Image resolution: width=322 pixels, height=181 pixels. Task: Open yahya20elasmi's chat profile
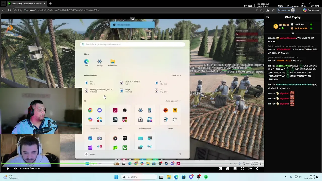pos(288,38)
